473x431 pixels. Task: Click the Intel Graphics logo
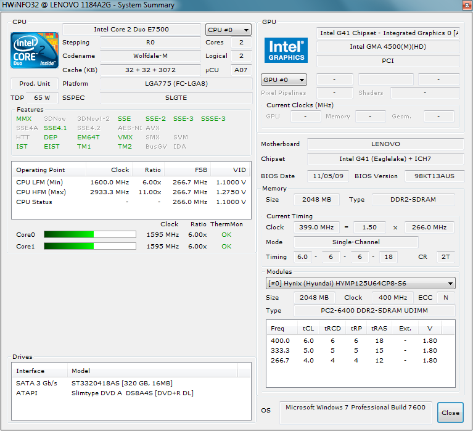[x=286, y=51]
